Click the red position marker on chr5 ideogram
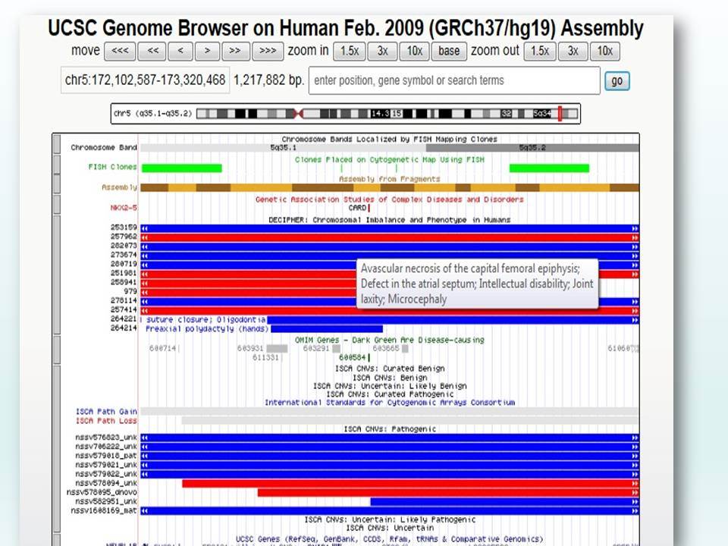 click(560, 114)
